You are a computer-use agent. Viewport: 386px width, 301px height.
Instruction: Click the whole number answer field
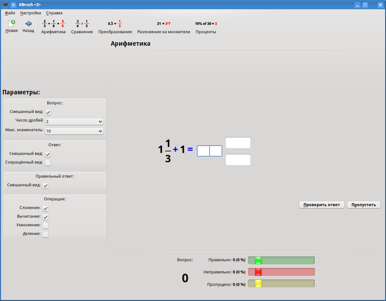pyautogui.click(x=209, y=151)
